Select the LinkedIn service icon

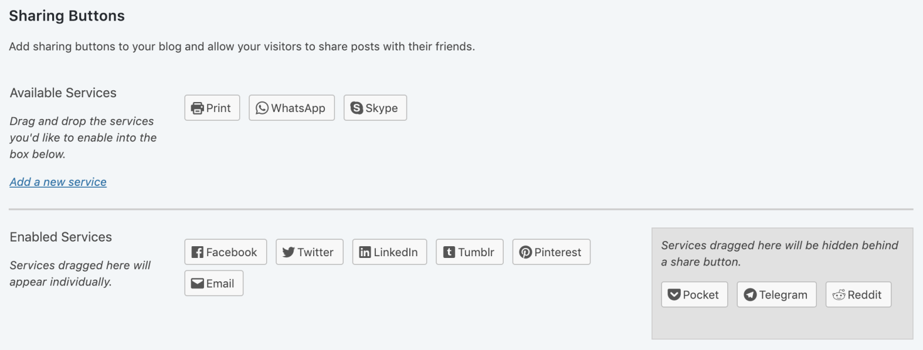click(365, 252)
